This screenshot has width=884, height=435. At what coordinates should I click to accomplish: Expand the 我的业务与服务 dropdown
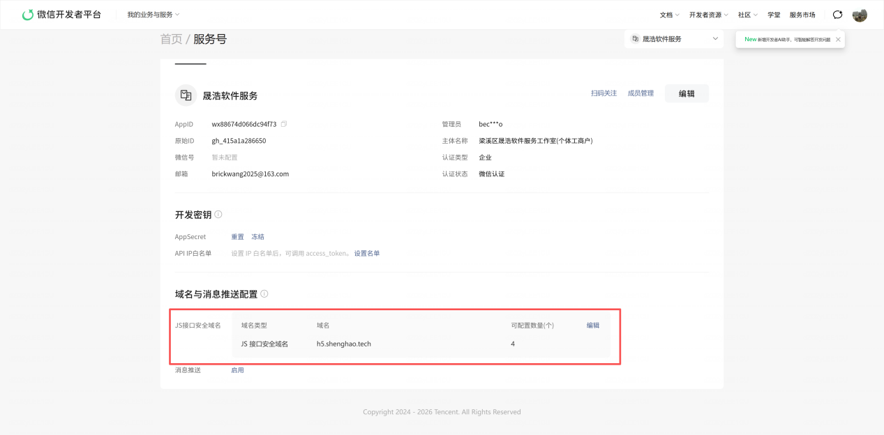tap(153, 15)
